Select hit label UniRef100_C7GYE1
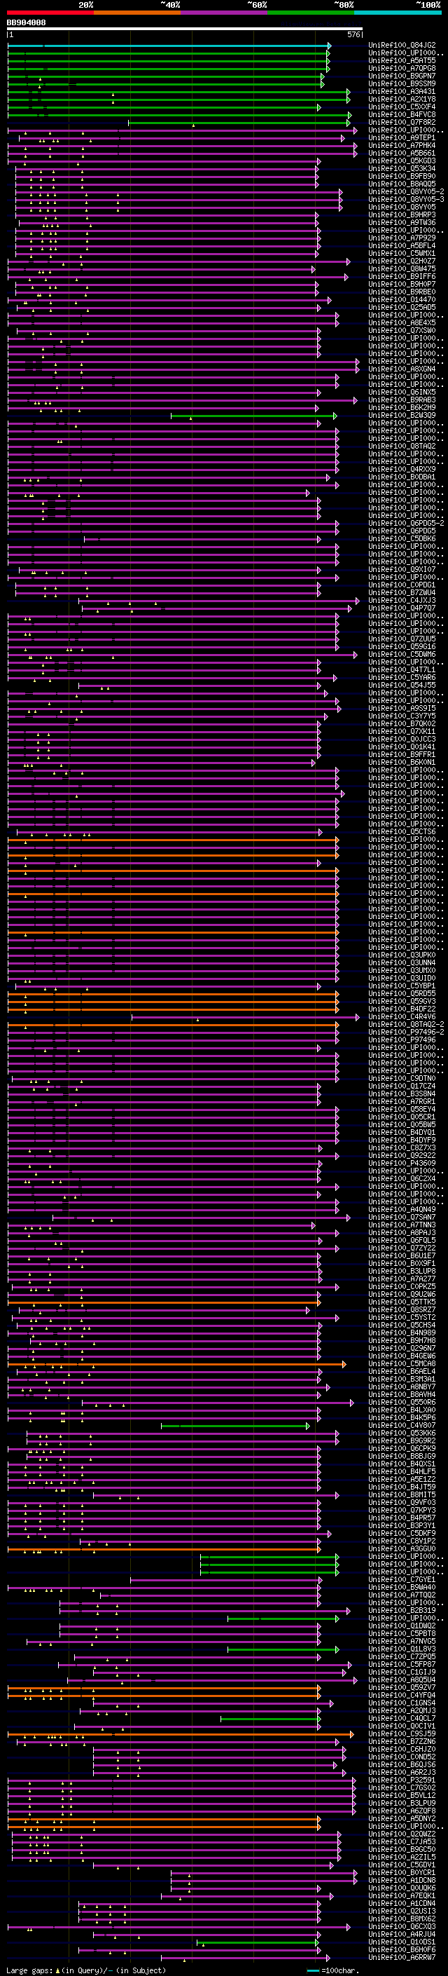The height and width of the screenshot is (1976, 448). (402, 1579)
